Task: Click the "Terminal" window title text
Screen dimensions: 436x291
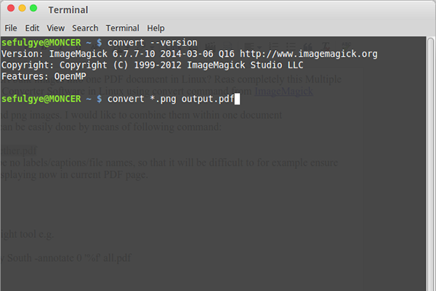Action: click(68, 10)
